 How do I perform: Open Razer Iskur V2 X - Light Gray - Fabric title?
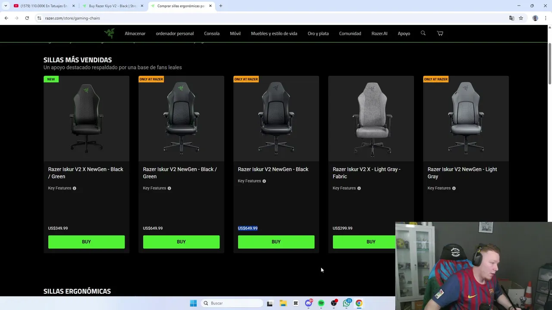click(x=367, y=173)
